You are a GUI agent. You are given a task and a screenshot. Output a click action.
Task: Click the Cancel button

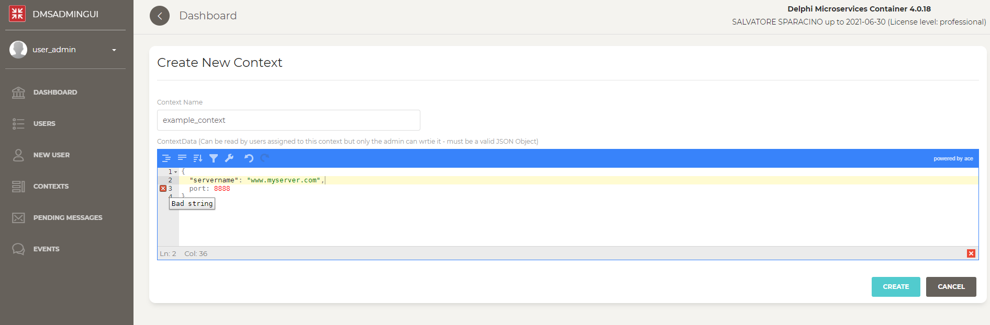tap(951, 287)
